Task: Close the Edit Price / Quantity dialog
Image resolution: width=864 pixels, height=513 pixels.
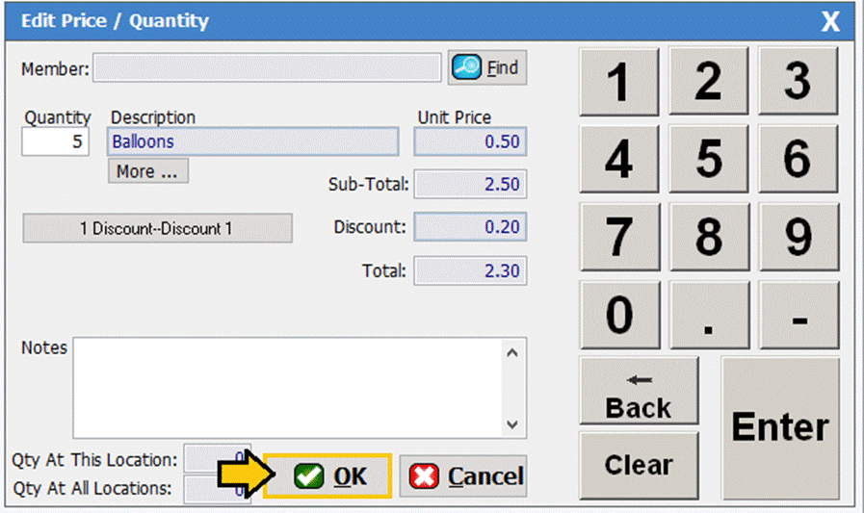Action: (829, 21)
